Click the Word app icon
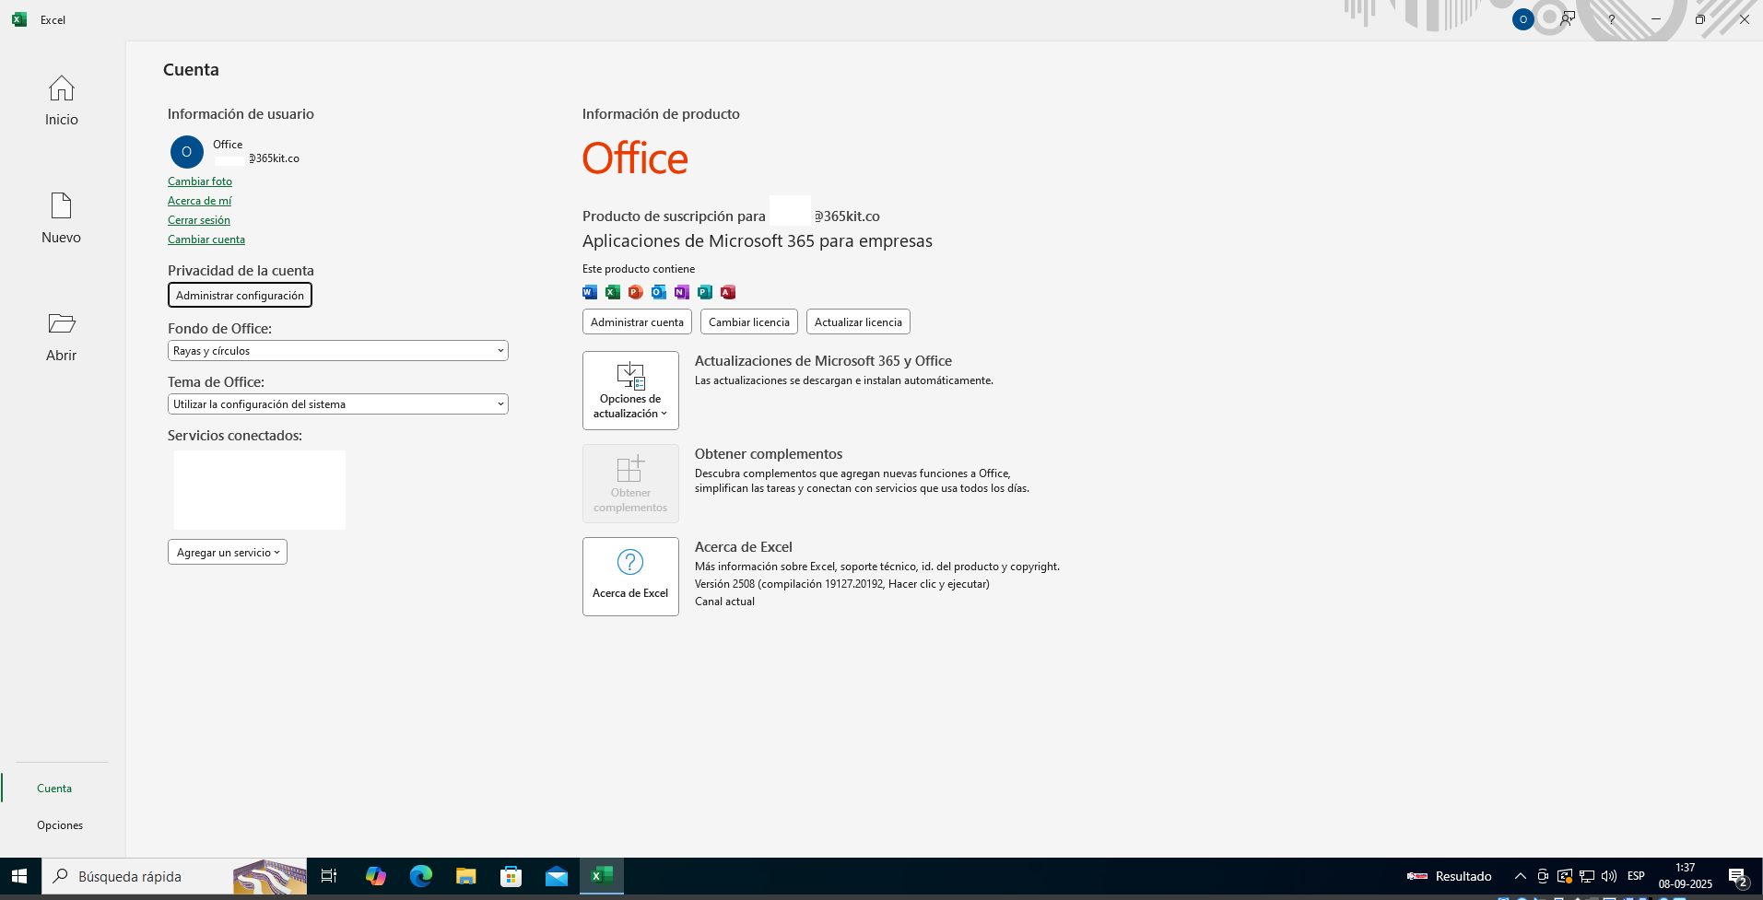This screenshot has width=1763, height=900. tap(590, 292)
